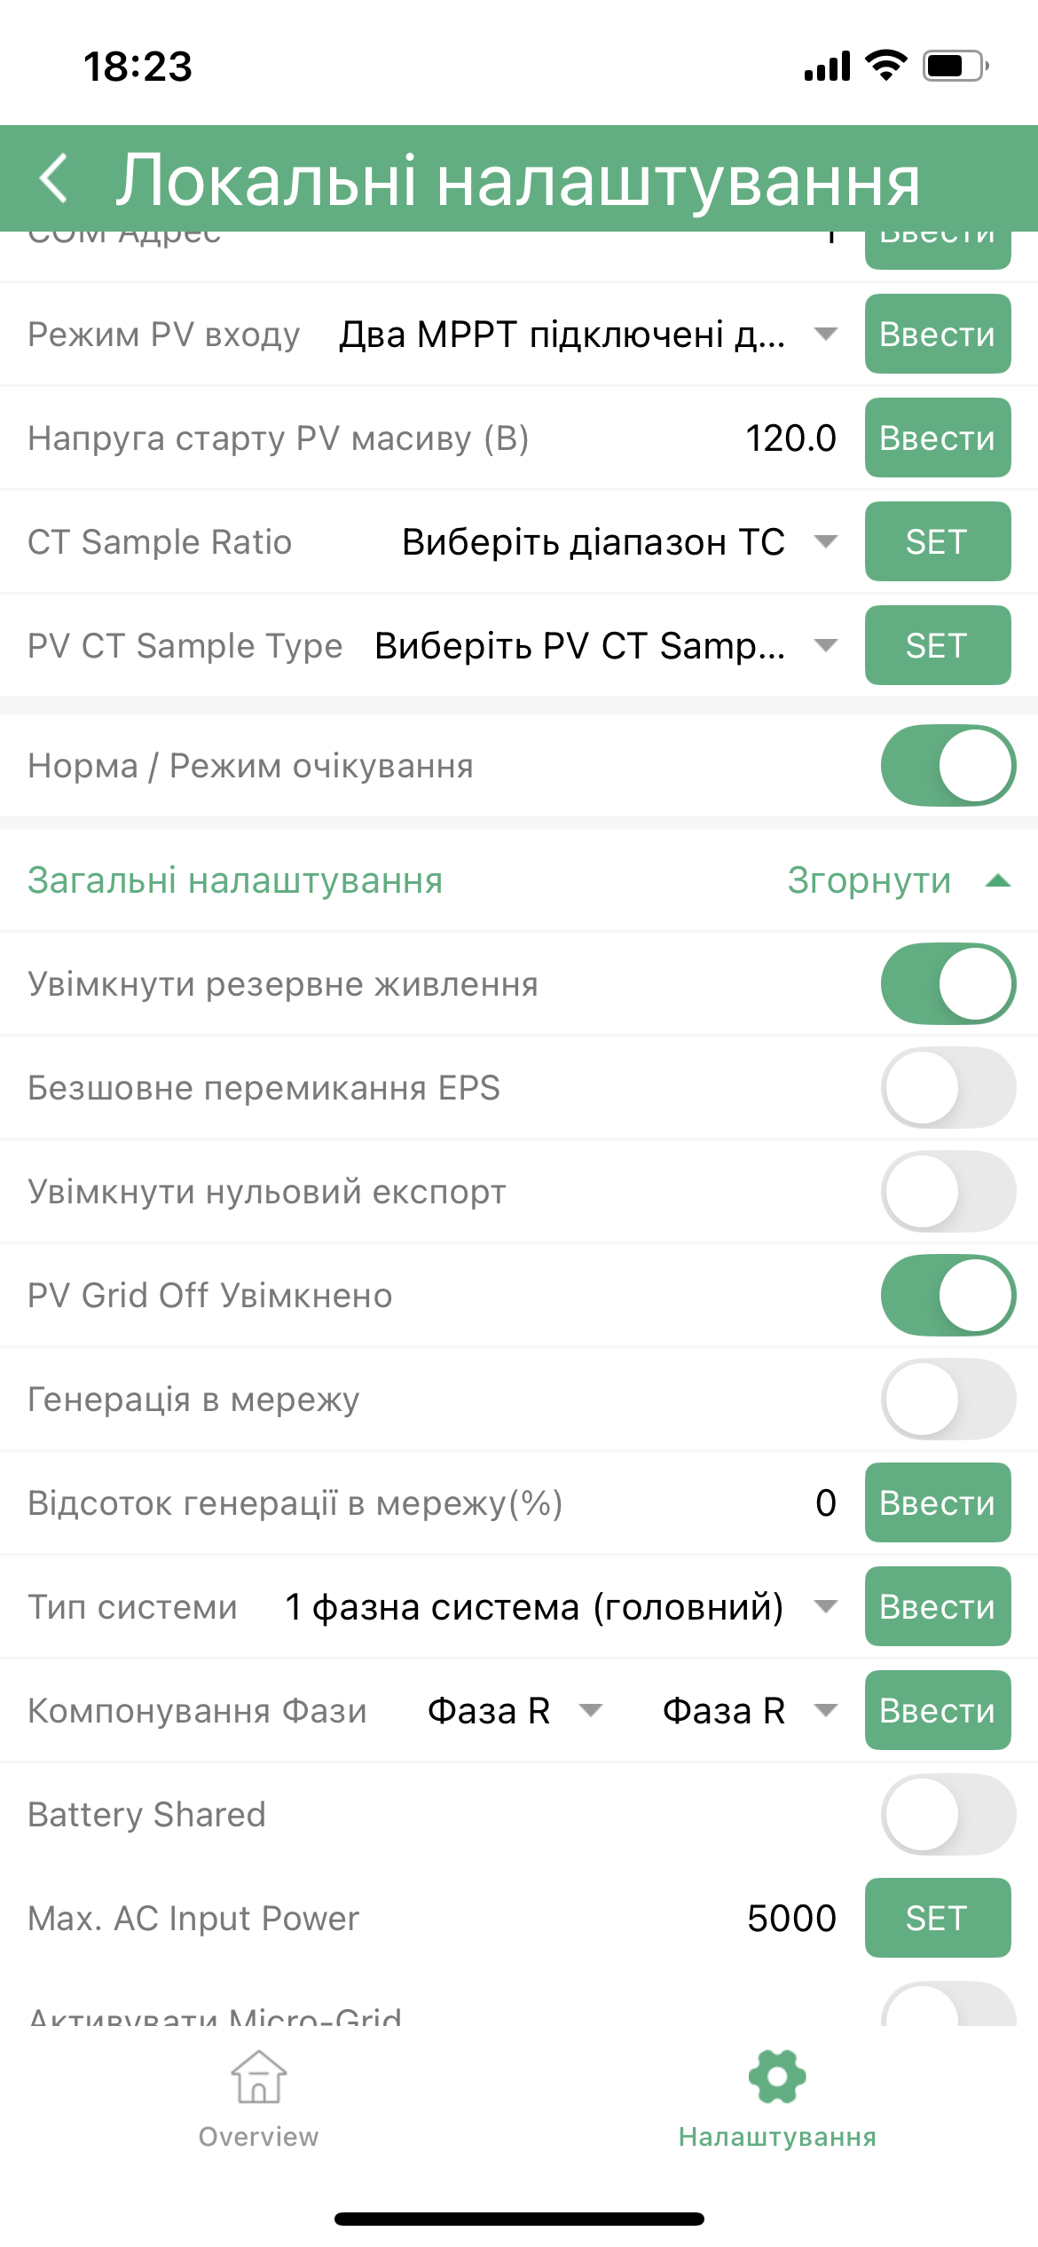Open first Фаза R dropdown

[515, 1711]
